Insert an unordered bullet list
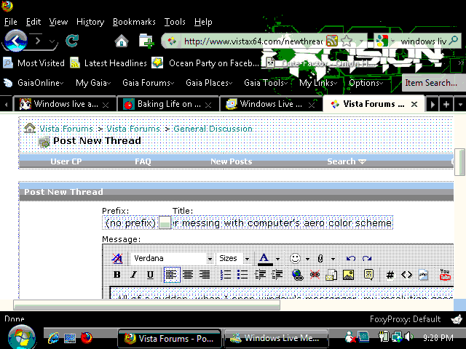Image resolution: width=466 pixels, height=349 pixels. 242,275
